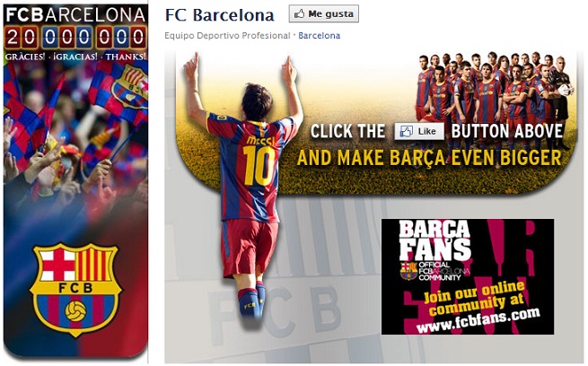Open the Barcelona location link
The width and height of the screenshot is (588, 366).
tap(319, 36)
